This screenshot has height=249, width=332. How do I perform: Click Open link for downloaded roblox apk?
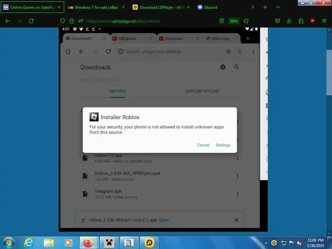[x=164, y=220]
